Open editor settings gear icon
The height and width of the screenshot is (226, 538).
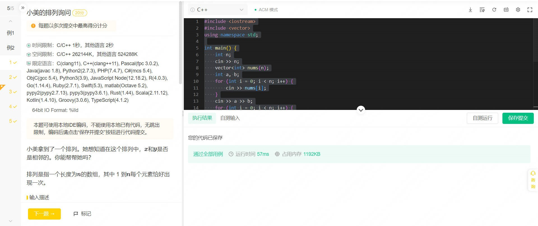[x=518, y=10]
